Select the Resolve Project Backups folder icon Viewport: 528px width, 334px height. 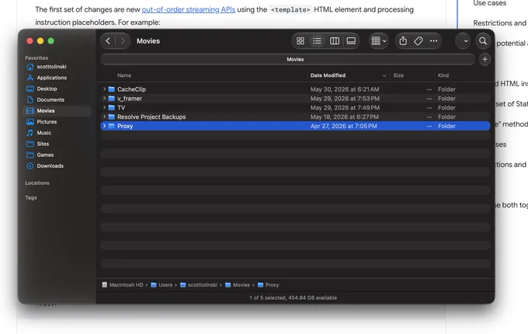coord(112,117)
